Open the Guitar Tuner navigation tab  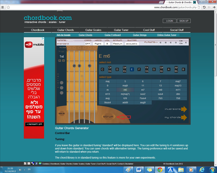[x=121, y=30]
